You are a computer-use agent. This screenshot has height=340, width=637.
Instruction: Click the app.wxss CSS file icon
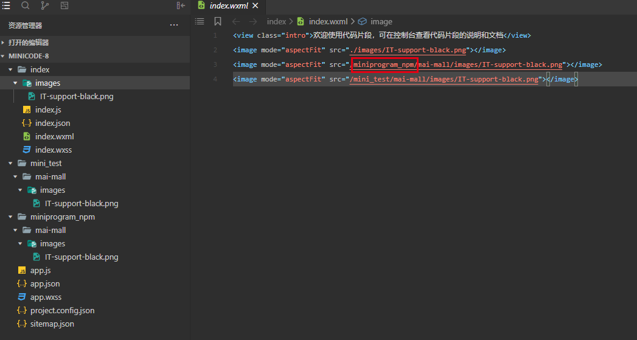click(22, 297)
